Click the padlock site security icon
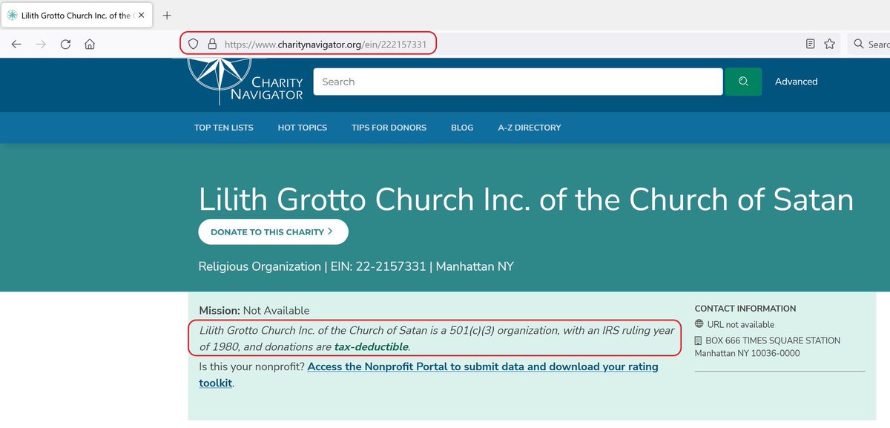The width and height of the screenshot is (890, 428). [211, 45]
